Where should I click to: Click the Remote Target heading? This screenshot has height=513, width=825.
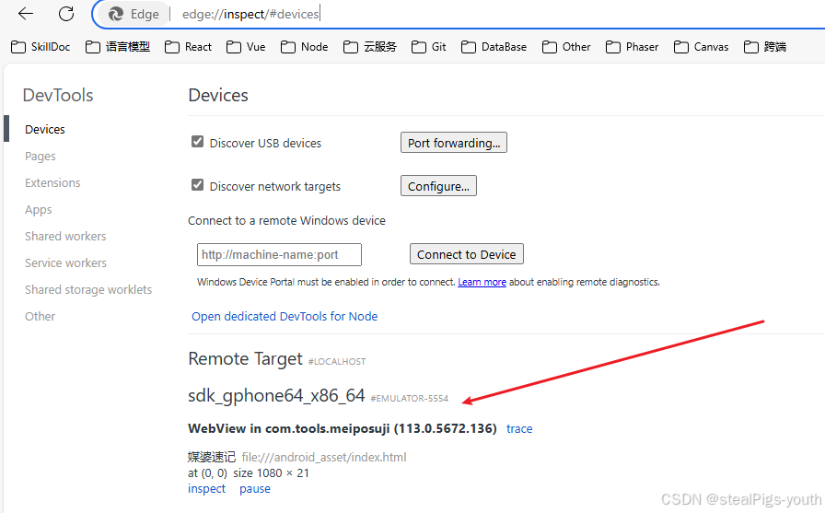tap(245, 359)
